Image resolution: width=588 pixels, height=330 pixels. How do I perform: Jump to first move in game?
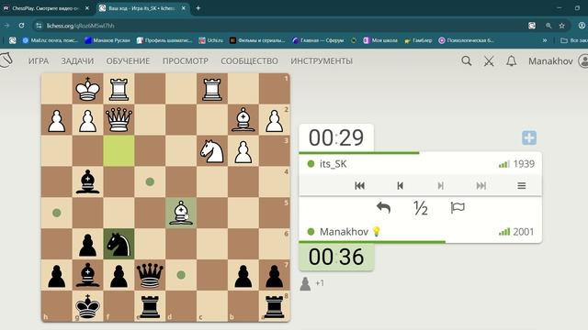(359, 185)
